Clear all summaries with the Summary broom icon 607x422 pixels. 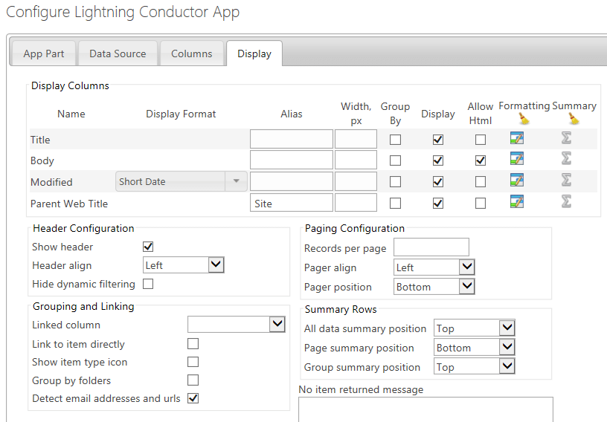(574, 119)
